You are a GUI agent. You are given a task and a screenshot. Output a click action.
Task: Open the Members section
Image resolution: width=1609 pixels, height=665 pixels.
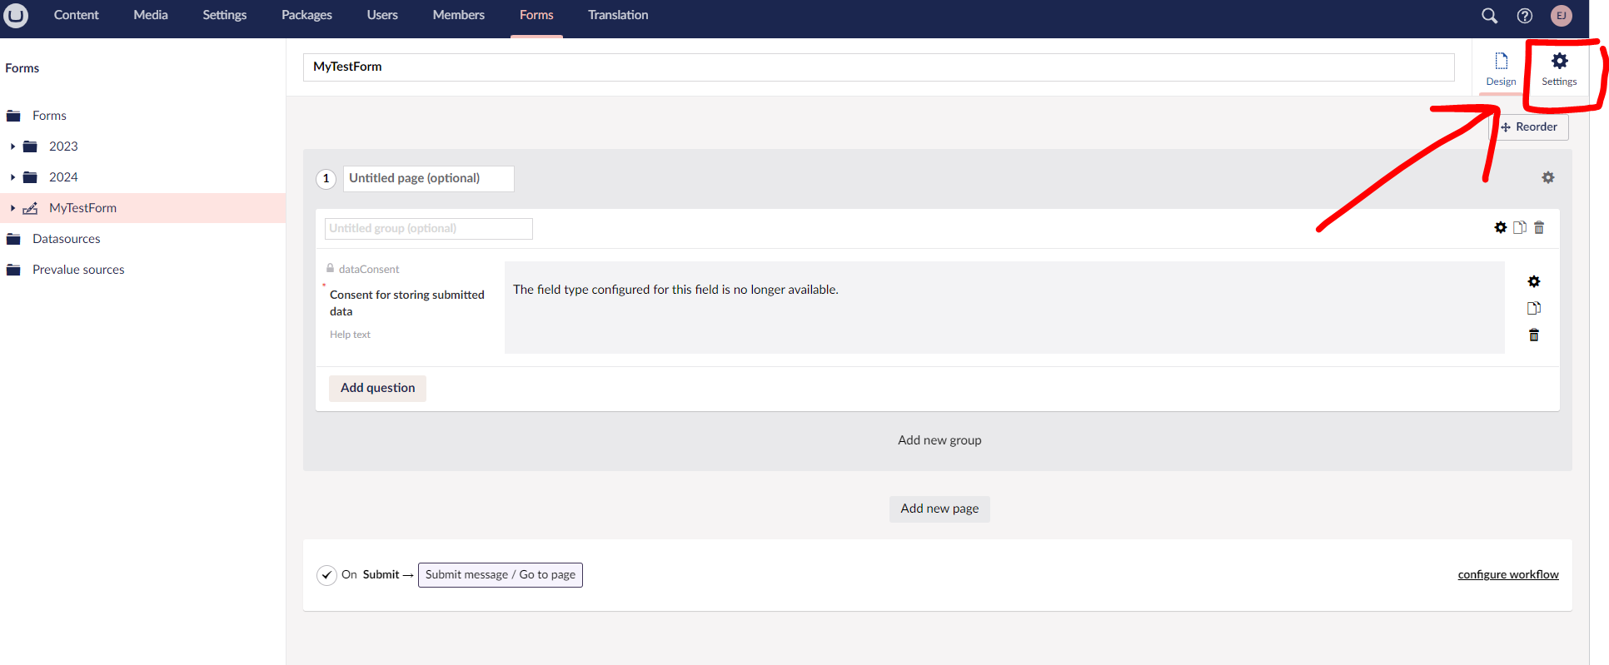[459, 15]
